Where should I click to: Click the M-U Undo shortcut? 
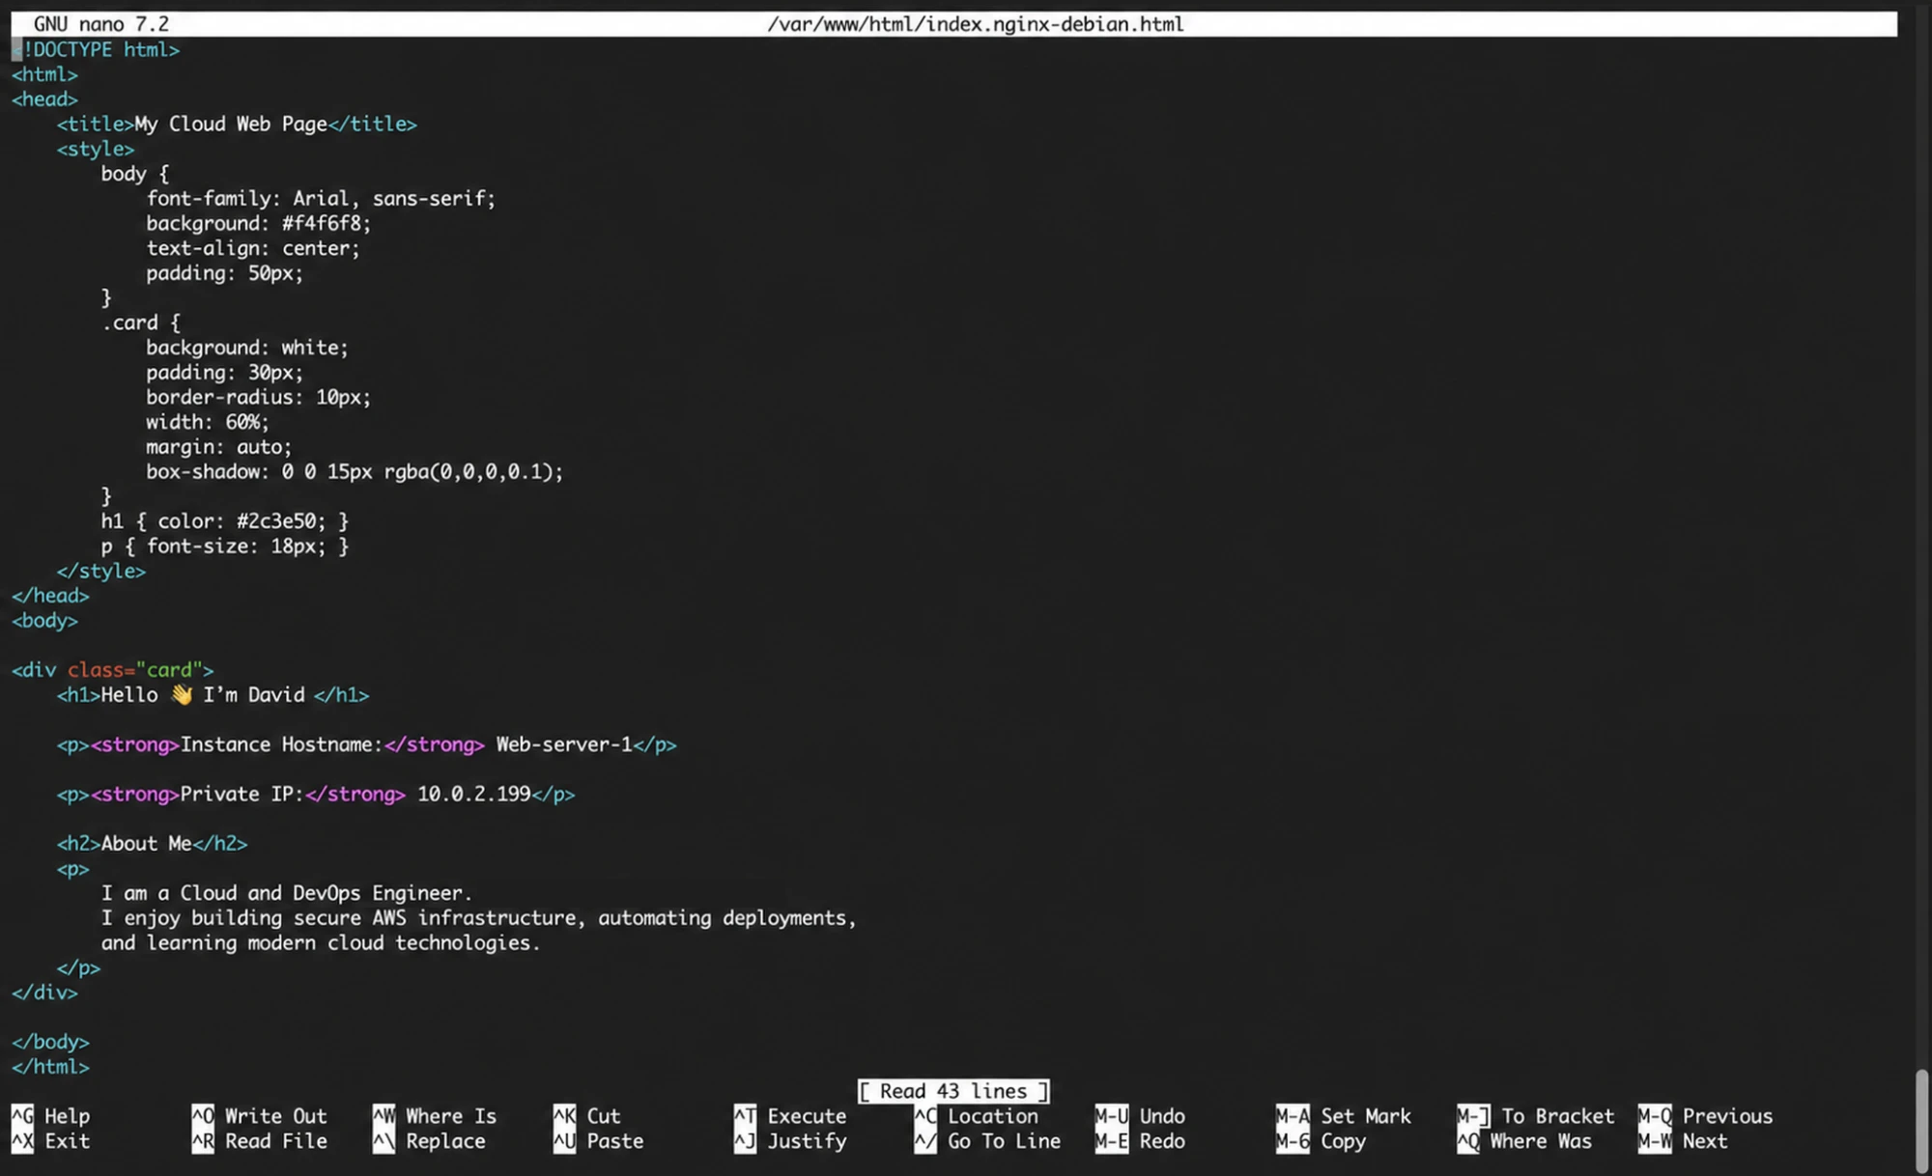coord(1140,1116)
